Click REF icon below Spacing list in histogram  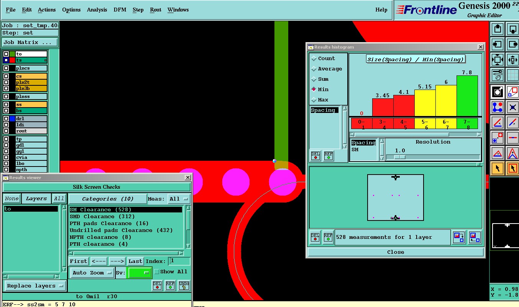[328, 156]
